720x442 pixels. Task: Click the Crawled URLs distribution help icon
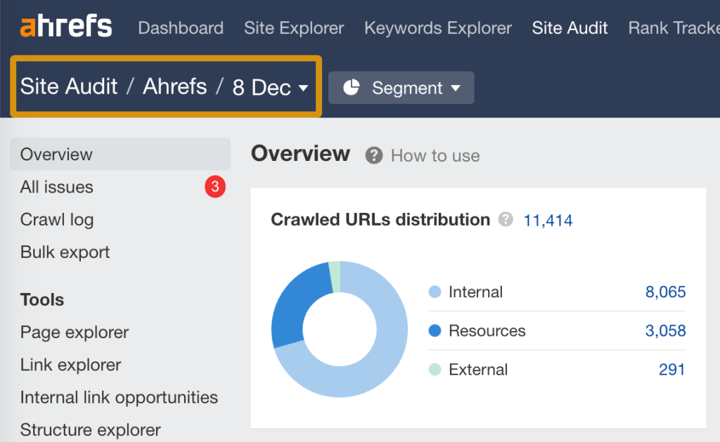pyautogui.click(x=506, y=220)
